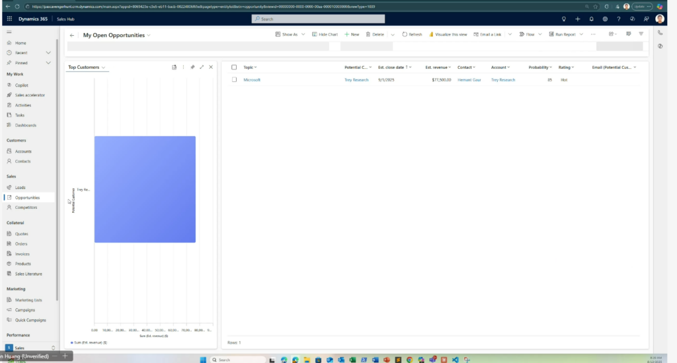This screenshot has width=677, height=363.
Task: Open Trey Research in Potential Customer column
Action: 356,80
